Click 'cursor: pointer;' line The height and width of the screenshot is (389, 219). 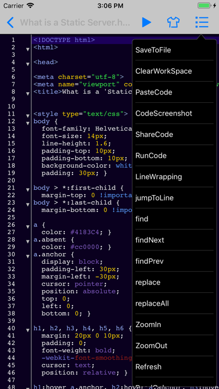pos(74,284)
